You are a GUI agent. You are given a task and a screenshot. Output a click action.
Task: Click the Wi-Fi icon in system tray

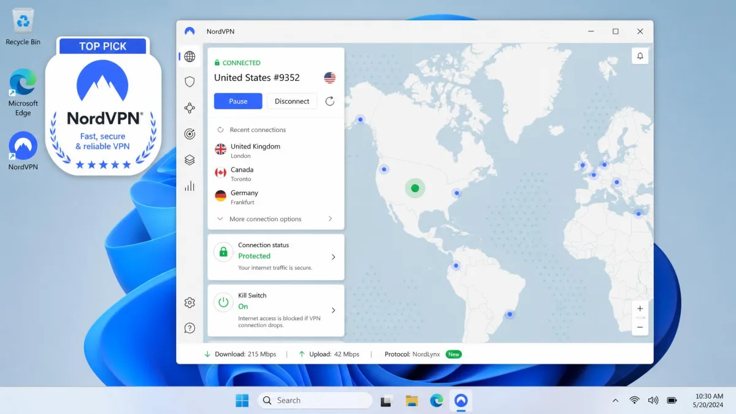[634, 401]
